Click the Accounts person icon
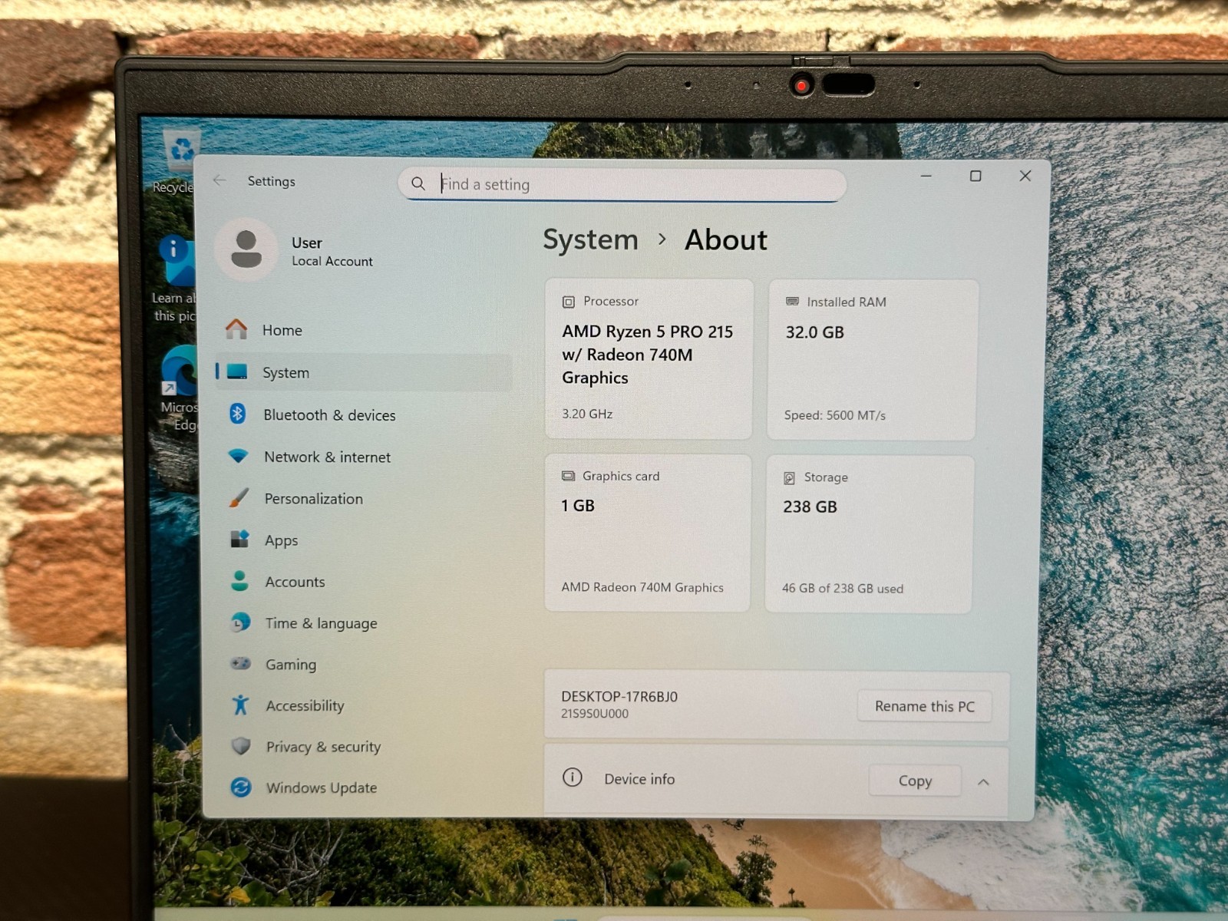The height and width of the screenshot is (921, 1228). click(239, 581)
